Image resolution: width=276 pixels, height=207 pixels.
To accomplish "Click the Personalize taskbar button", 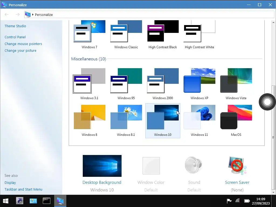I will (60, 201).
